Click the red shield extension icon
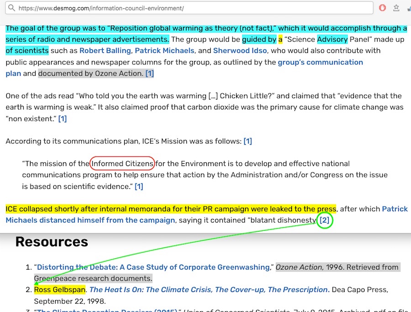Viewport: 411px width, 312px height. (x=383, y=8)
